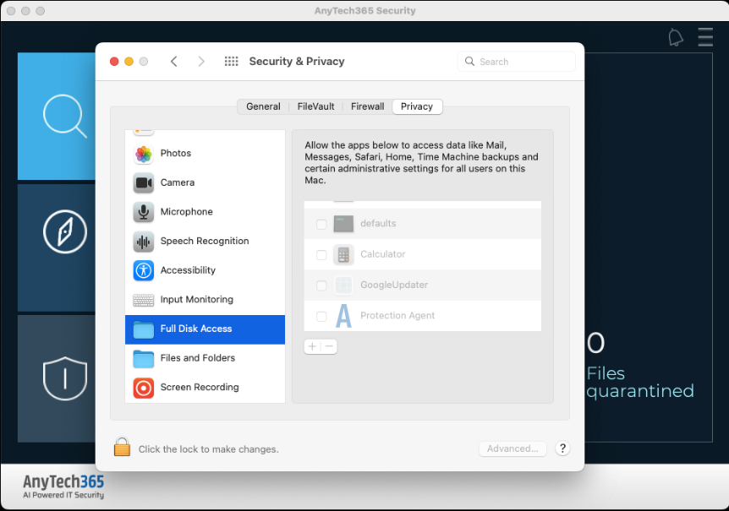Select the Speech Recognition label
Screen dimensions: 729x511
click(x=205, y=241)
